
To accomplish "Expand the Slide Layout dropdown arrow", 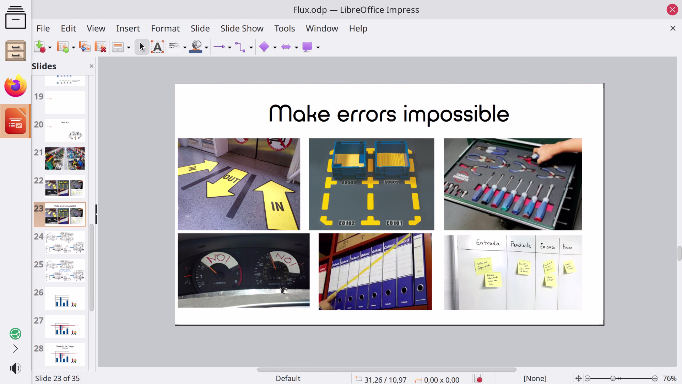I will tap(129, 47).
